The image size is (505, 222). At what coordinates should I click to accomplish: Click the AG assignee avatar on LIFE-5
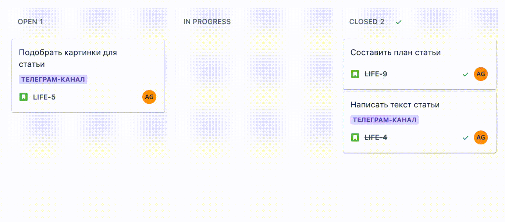(x=149, y=97)
